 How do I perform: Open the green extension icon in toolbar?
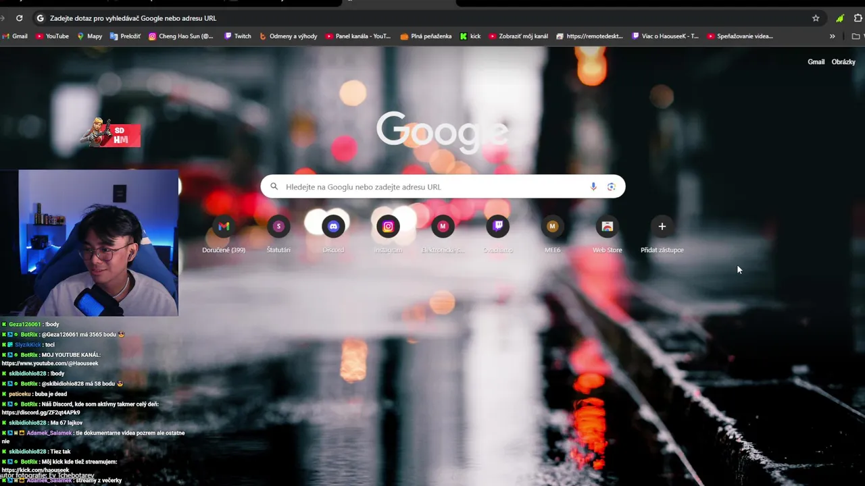840,18
